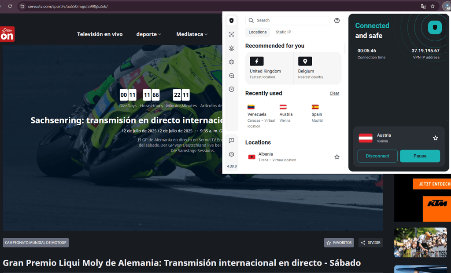Click the lightning bolt Fastest location icon
This screenshot has height=273, width=451.
tap(257, 61)
